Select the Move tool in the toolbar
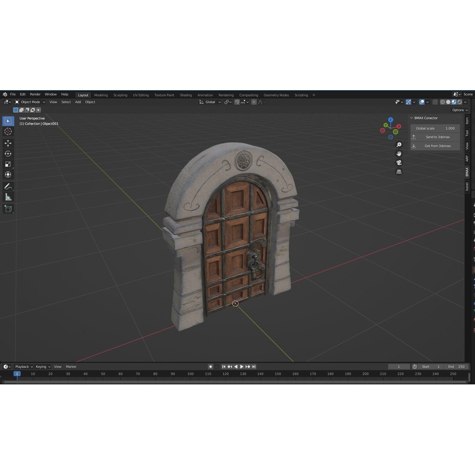 [x=8, y=143]
